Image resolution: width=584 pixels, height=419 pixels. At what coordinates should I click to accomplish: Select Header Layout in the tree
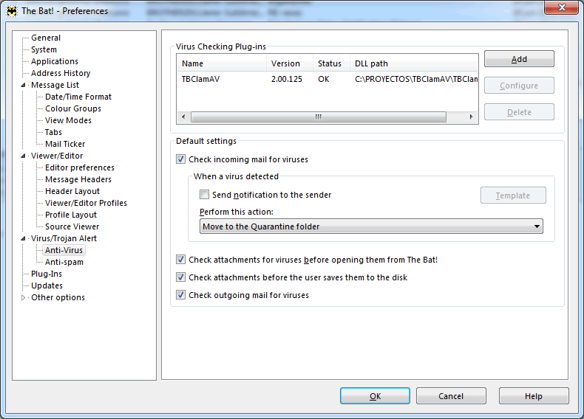[x=72, y=191]
